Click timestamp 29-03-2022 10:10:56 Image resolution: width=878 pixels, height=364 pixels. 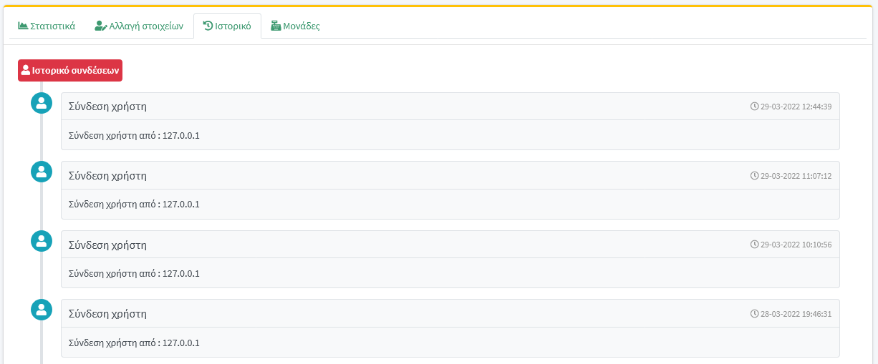point(796,245)
